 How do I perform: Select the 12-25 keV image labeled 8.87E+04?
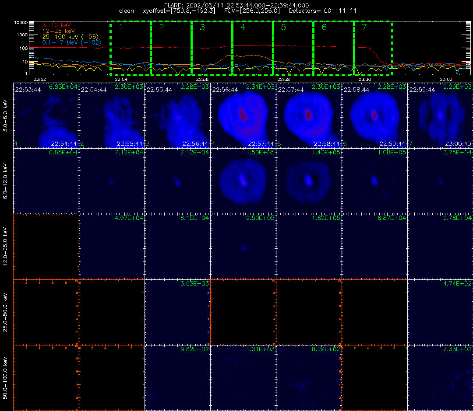click(374, 247)
